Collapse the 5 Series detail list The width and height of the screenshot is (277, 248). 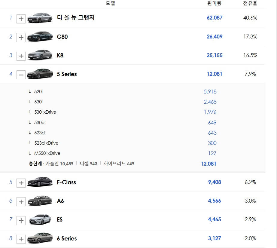[x=21, y=75]
